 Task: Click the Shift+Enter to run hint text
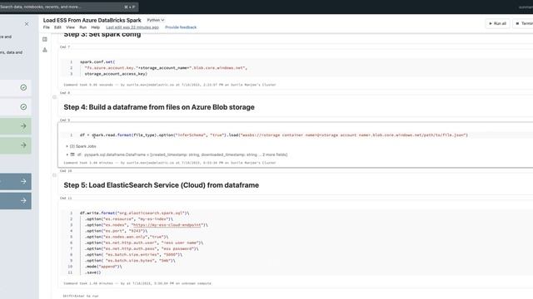coord(81,296)
